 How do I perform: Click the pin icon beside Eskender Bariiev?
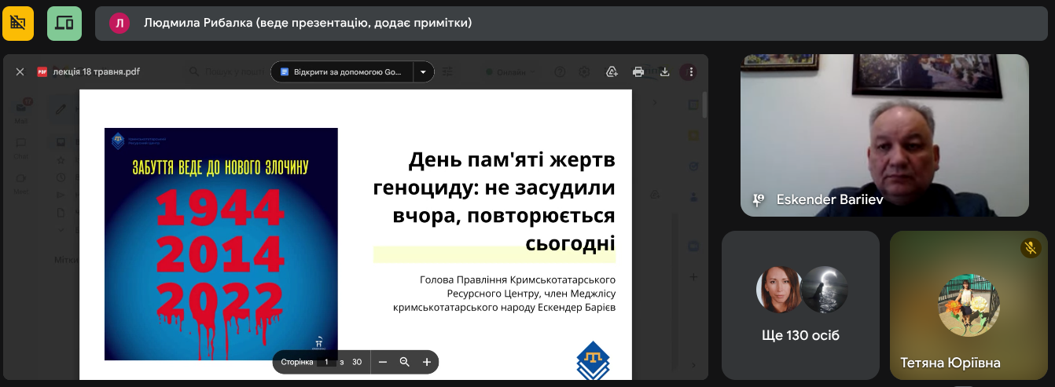point(758,200)
